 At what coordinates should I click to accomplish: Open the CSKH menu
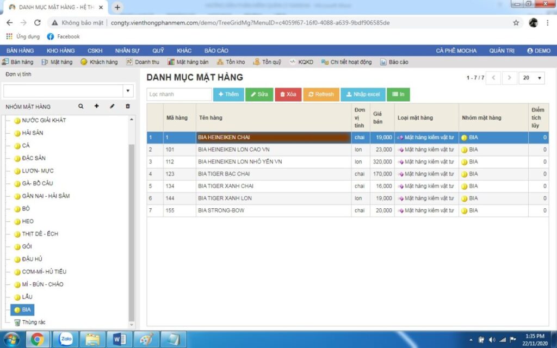pos(95,51)
